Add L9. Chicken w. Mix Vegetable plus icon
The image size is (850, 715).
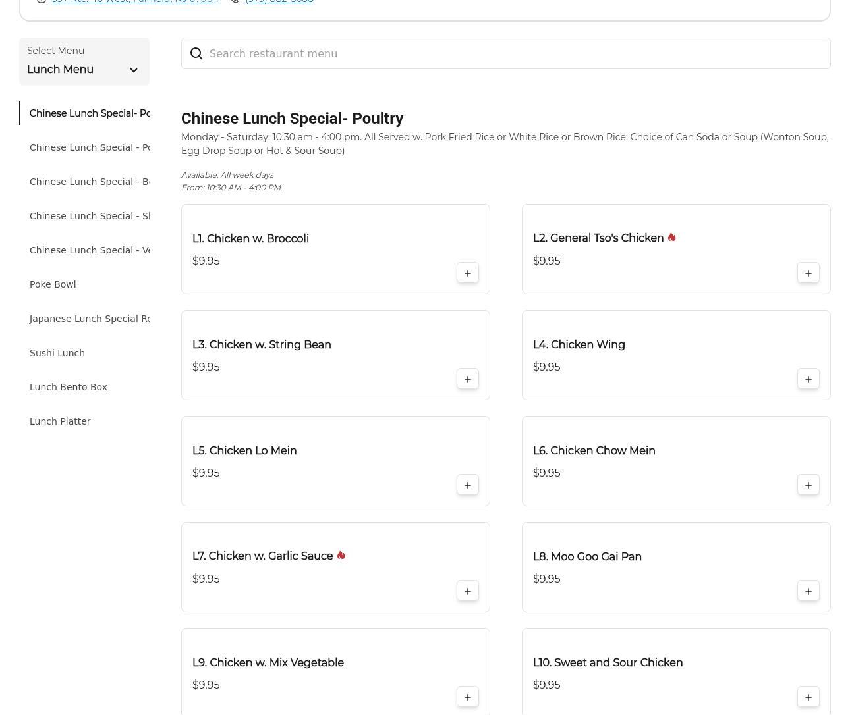point(468,697)
